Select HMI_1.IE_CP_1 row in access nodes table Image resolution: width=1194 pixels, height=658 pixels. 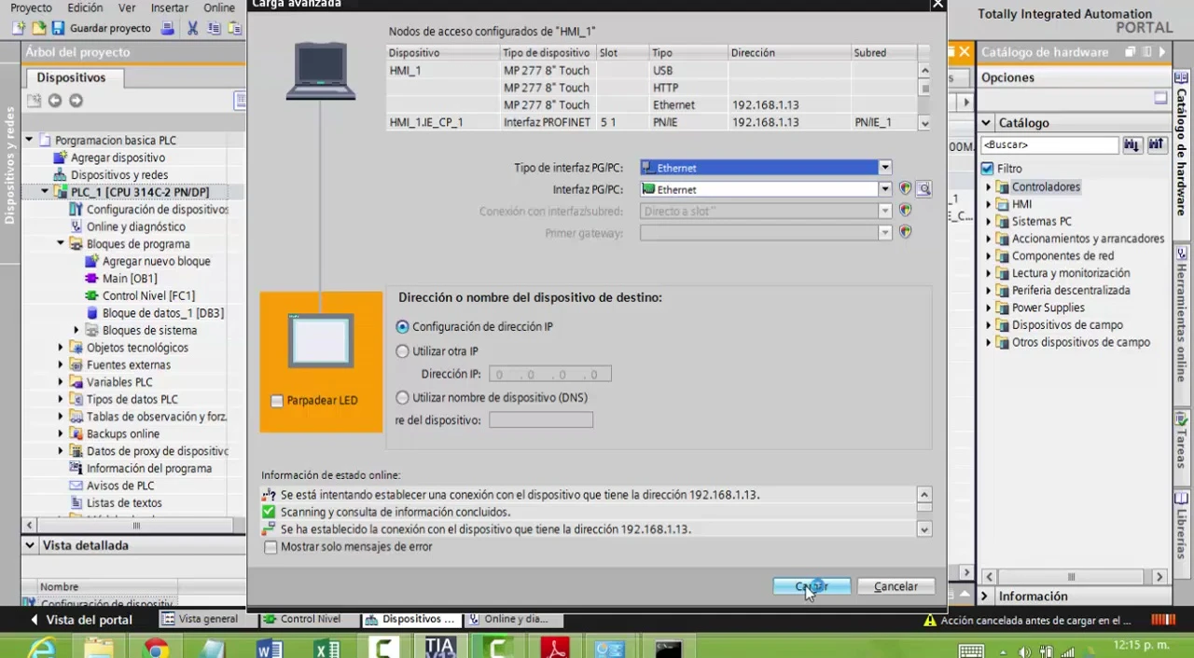click(x=652, y=122)
